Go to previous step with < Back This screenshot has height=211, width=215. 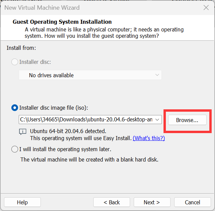(112, 202)
